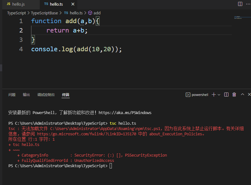The height and width of the screenshot is (185, 251).
Task: Select the powershell terminal label
Action: pyautogui.click(x=200, y=95)
